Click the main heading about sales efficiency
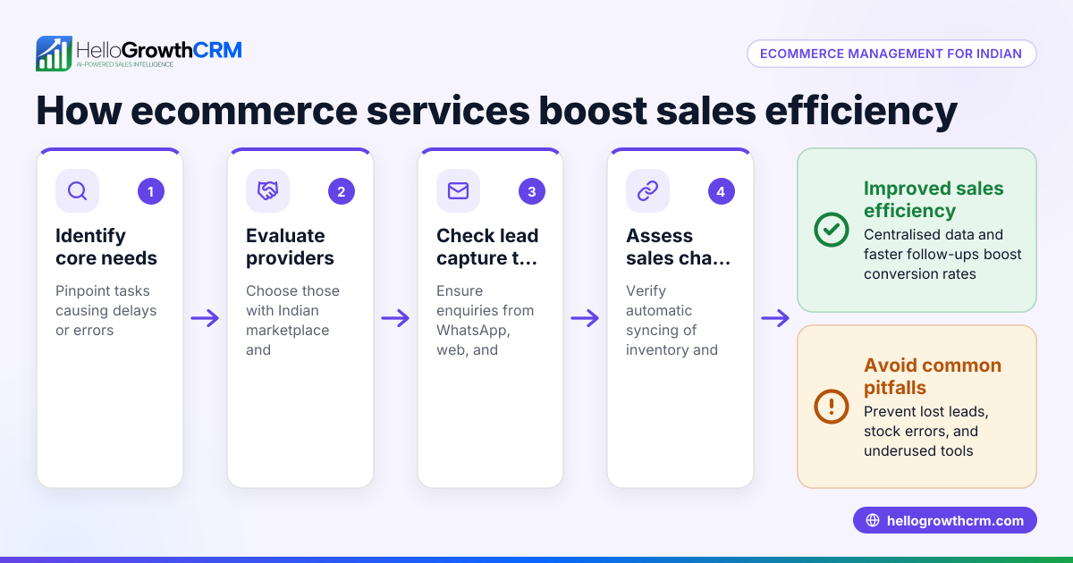This screenshot has width=1073, height=563. coord(496,112)
